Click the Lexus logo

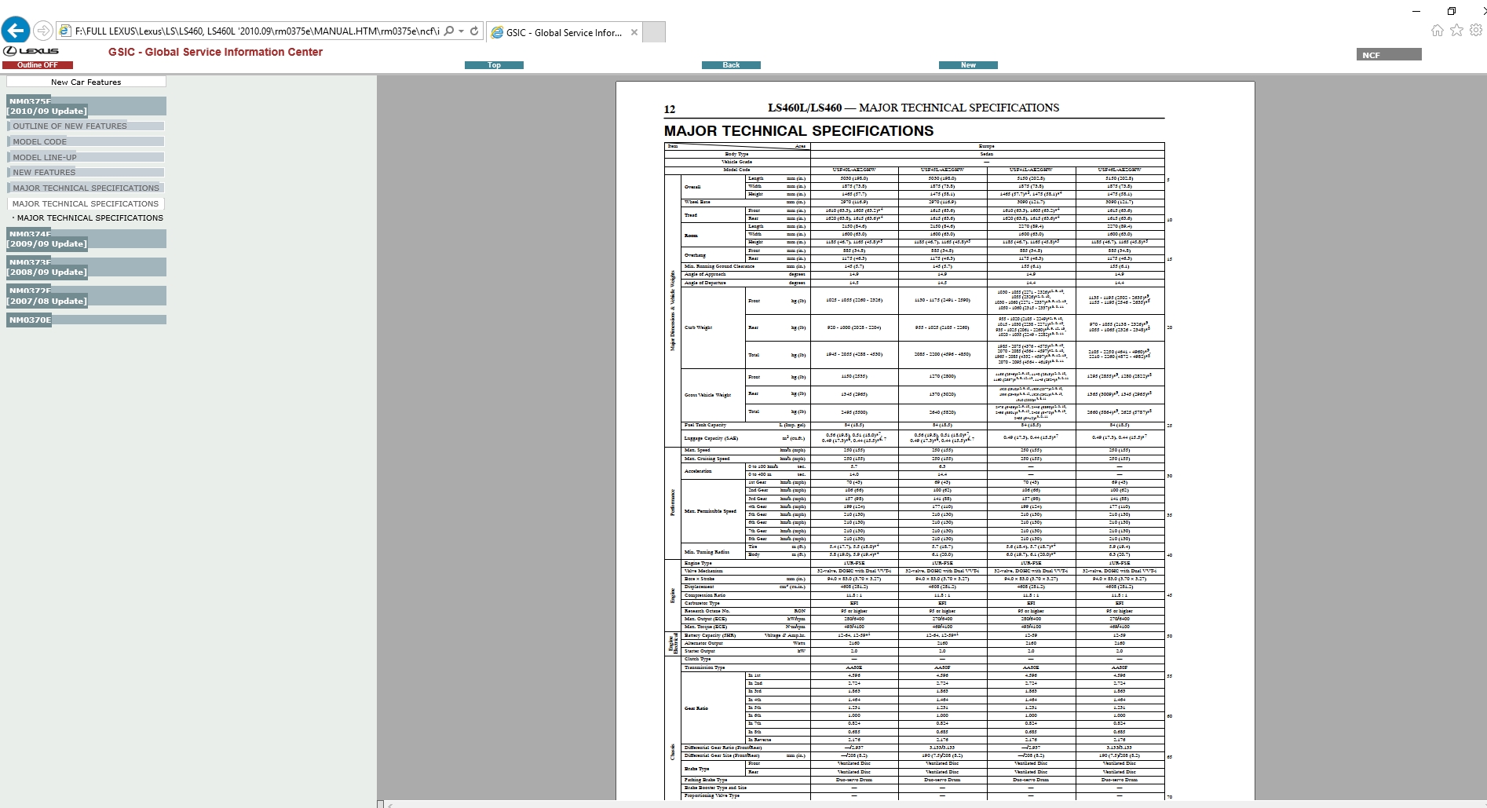pos(31,51)
